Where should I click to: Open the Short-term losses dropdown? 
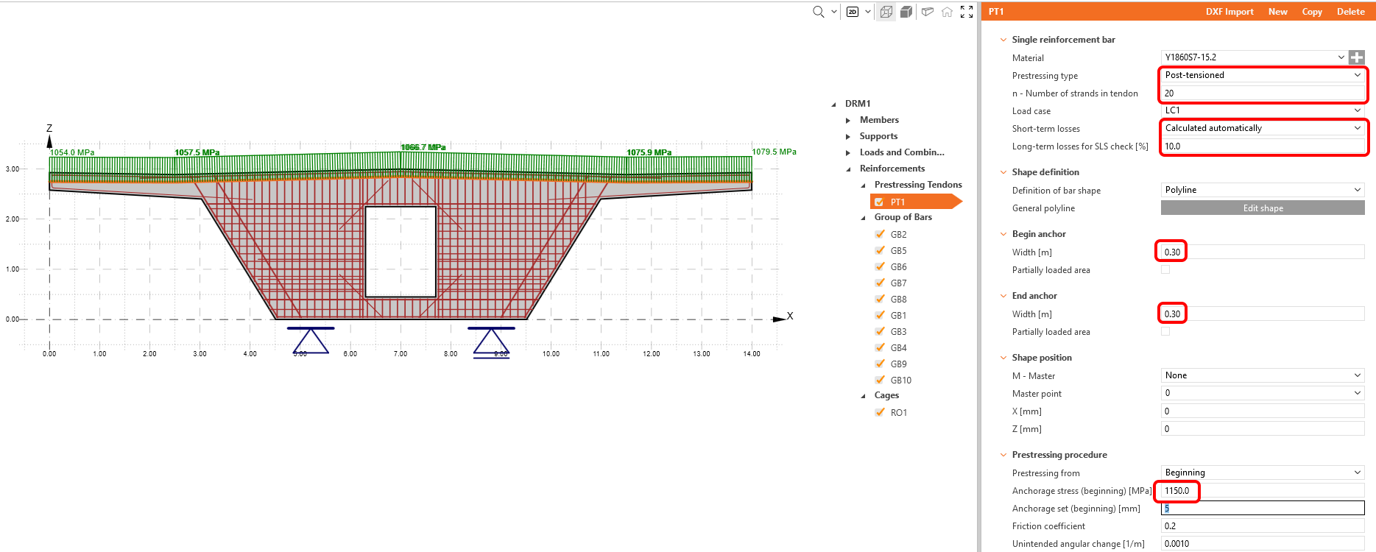pyautogui.click(x=1263, y=128)
